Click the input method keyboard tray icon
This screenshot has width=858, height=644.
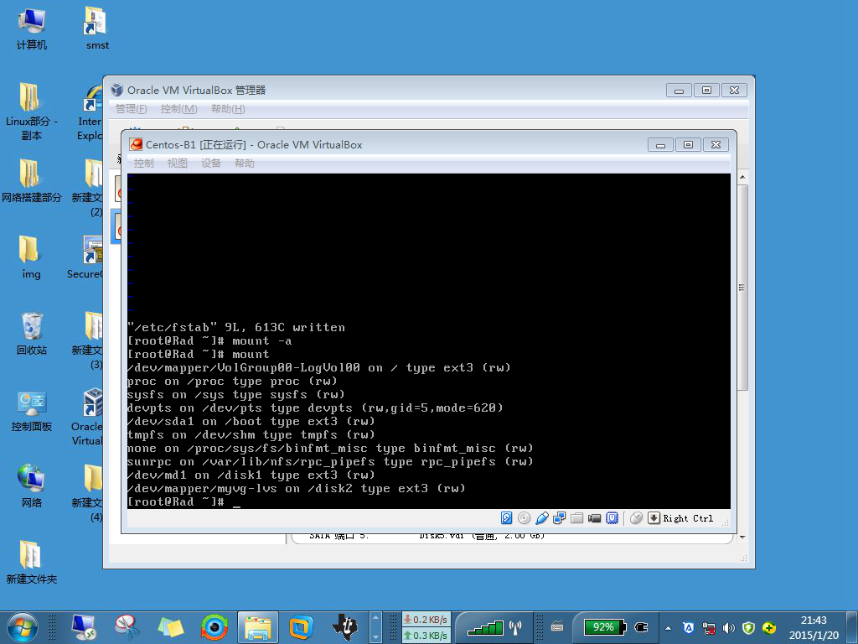(x=557, y=627)
